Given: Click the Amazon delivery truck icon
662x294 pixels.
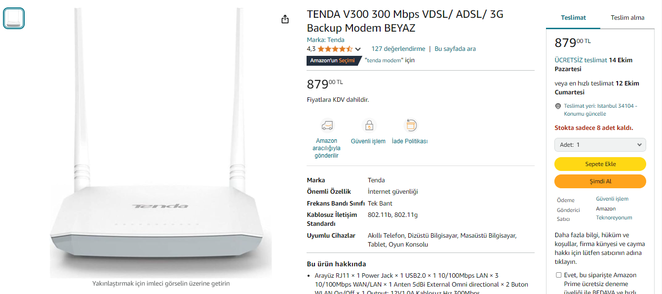Looking at the screenshot, I should pos(326,125).
